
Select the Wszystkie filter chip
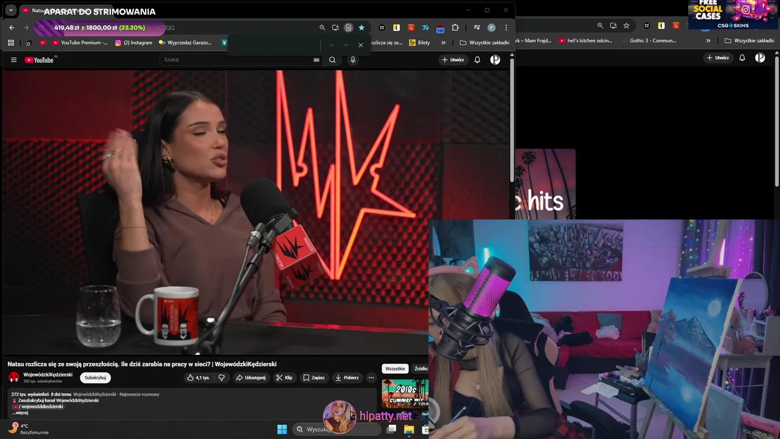pos(395,369)
